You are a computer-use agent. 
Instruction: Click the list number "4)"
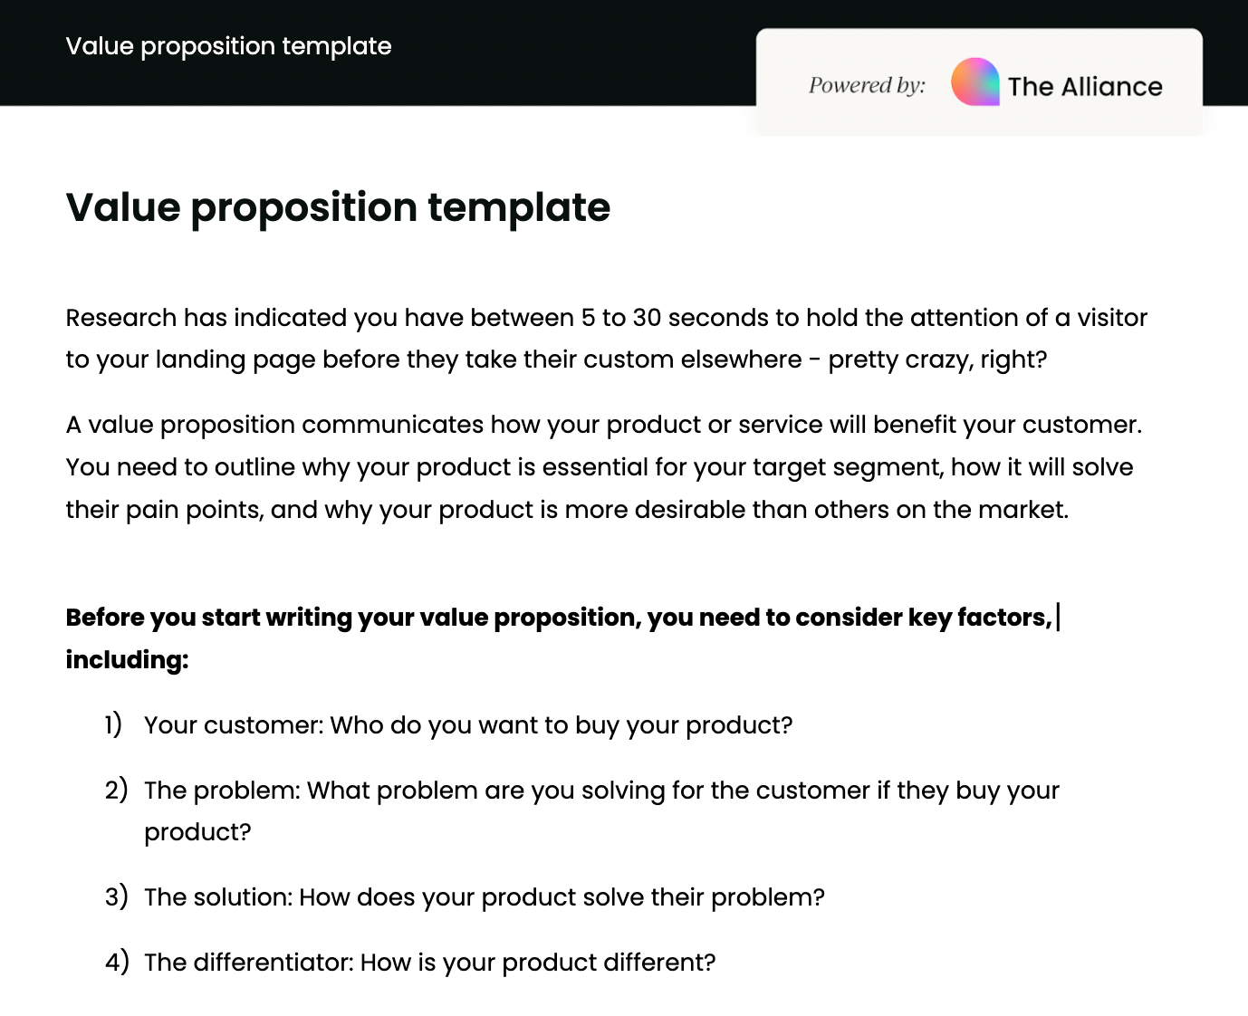117,963
